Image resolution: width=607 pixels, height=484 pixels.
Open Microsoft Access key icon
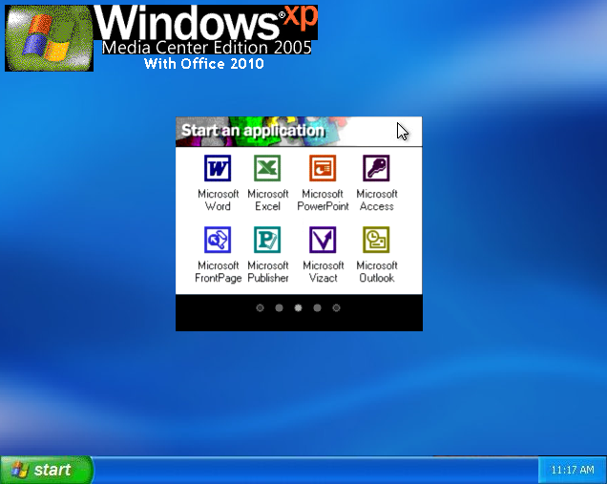pyautogui.click(x=376, y=168)
